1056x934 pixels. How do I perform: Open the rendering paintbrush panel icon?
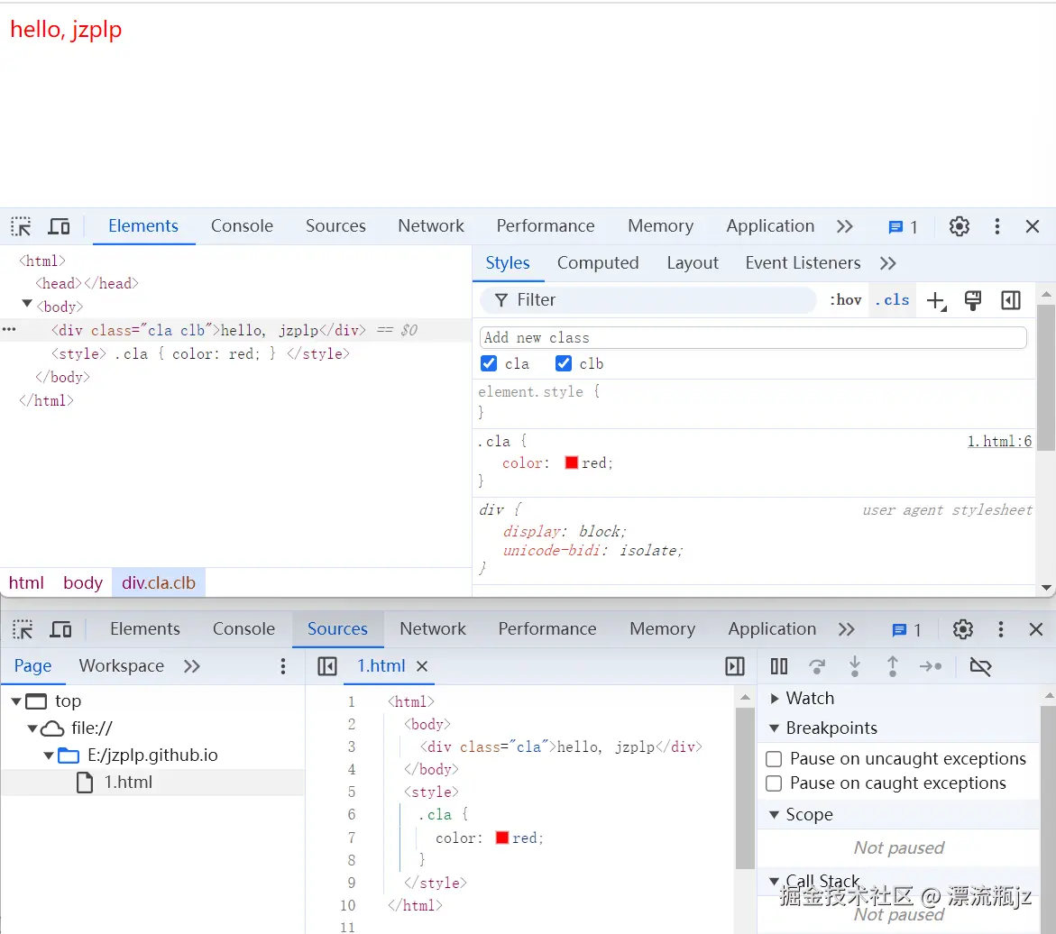973,300
